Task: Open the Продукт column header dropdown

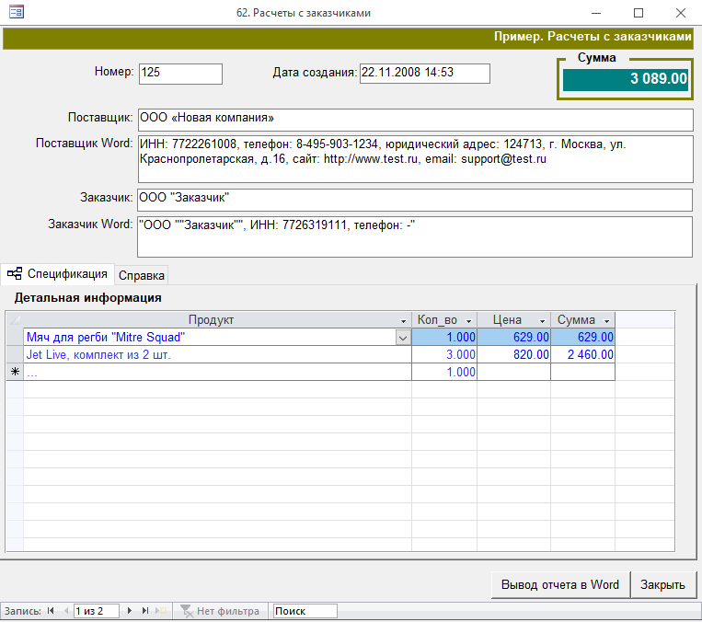Action: 404,320
